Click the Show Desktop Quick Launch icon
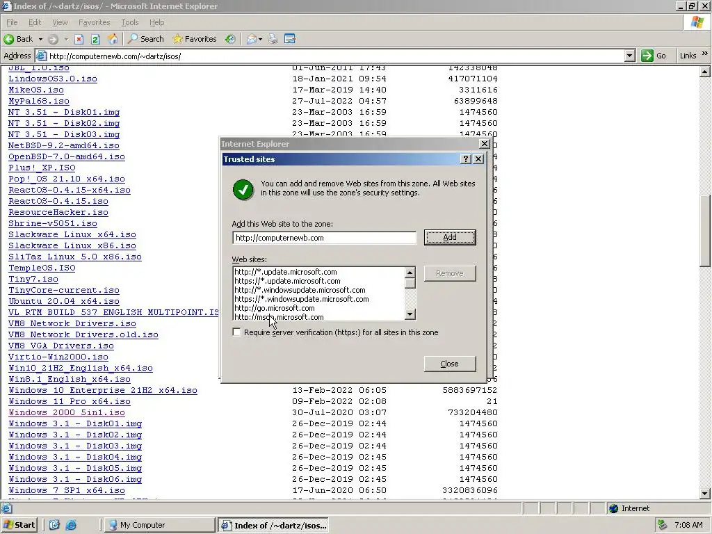 [x=54, y=525]
